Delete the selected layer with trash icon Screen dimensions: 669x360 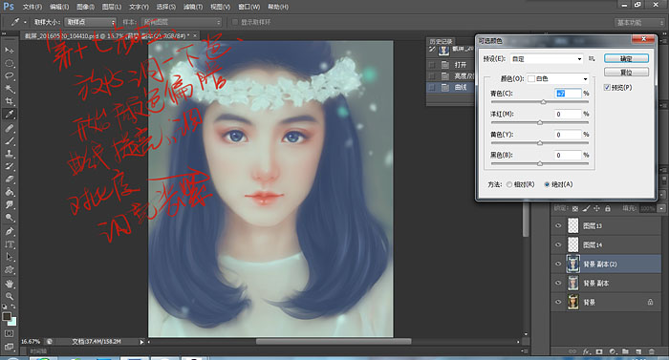(x=652, y=351)
